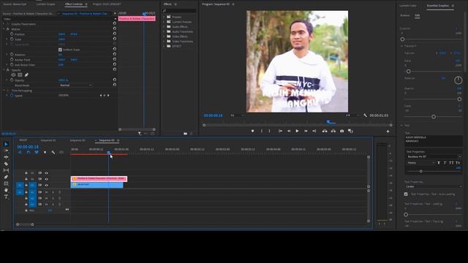This screenshot has height=263, width=468.
Task: Expand Lumetri Presets folder
Action: click(x=164, y=22)
